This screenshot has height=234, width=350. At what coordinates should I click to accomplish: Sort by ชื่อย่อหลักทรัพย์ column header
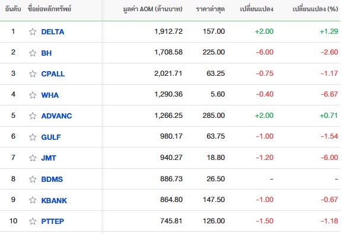coord(50,9)
